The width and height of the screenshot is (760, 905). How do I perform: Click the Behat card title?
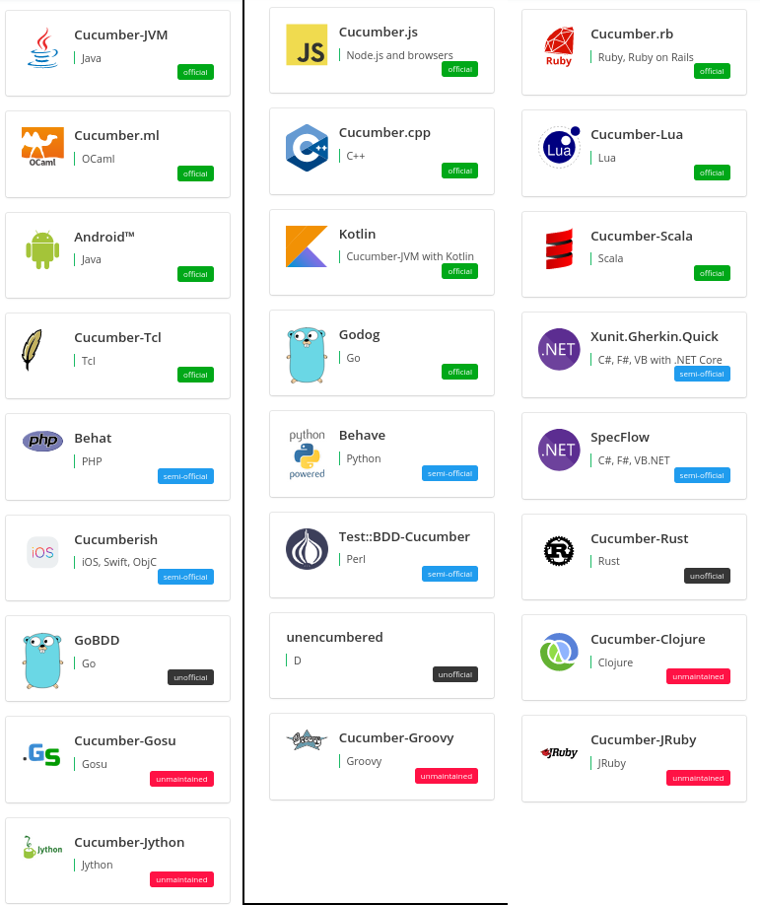pyautogui.click(x=93, y=438)
